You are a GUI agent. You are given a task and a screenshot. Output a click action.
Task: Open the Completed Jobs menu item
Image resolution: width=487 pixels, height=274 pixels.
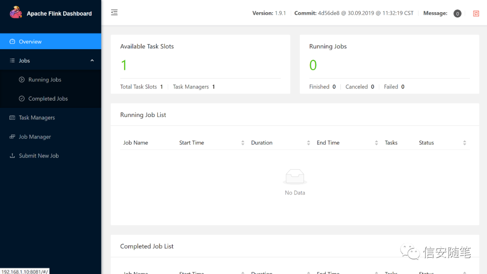(51, 98)
